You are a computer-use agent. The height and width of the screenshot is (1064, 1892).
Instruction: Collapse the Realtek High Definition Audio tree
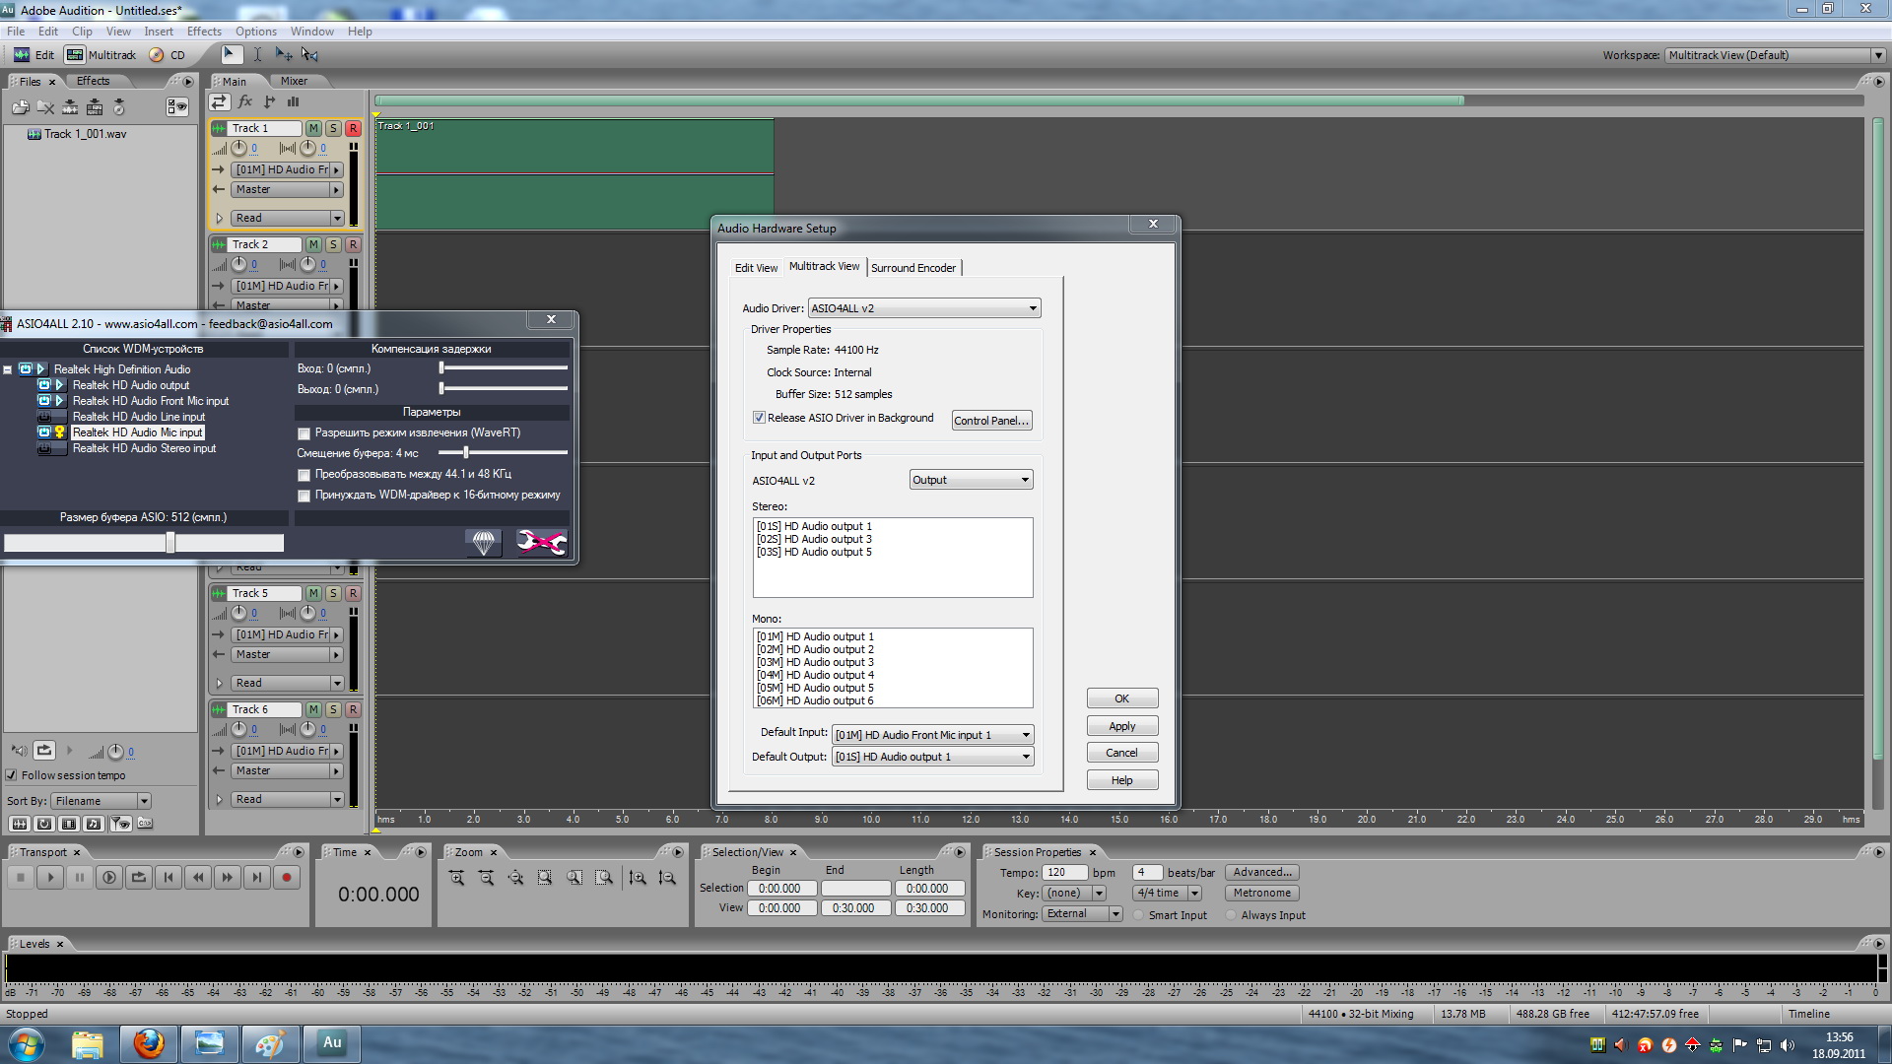point(8,369)
